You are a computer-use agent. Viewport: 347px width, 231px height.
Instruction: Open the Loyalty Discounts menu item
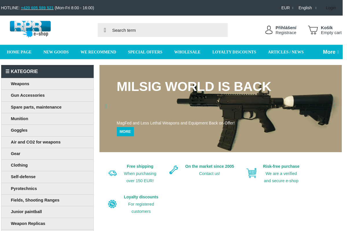(x=234, y=52)
